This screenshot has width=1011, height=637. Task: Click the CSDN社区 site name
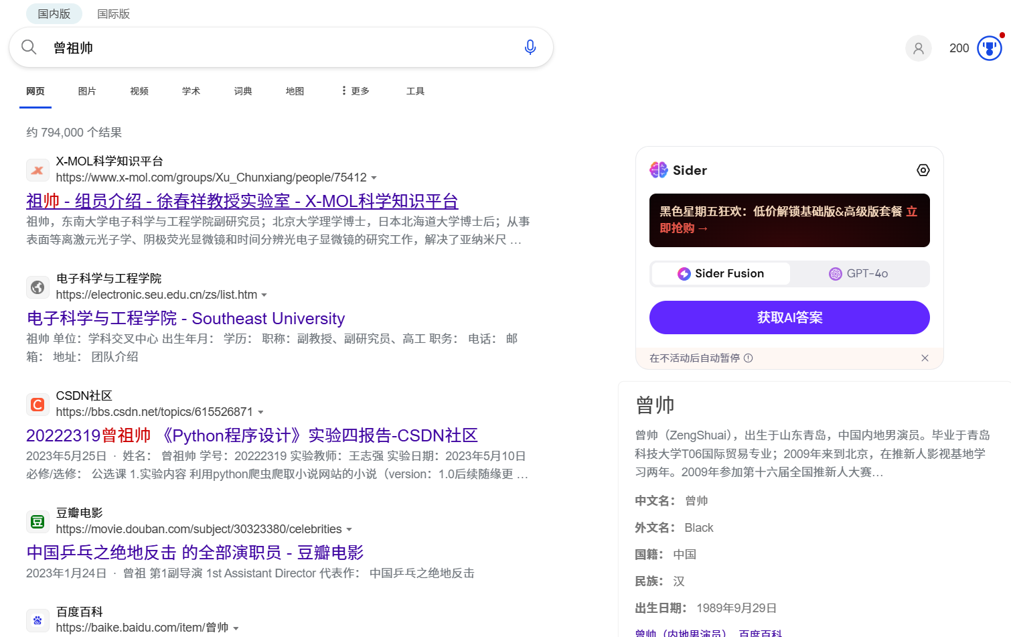click(84, 396)
